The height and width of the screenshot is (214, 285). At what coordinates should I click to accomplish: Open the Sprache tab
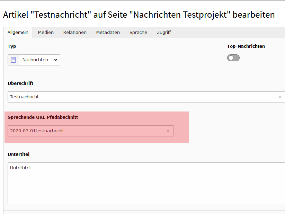pos(138,33)
